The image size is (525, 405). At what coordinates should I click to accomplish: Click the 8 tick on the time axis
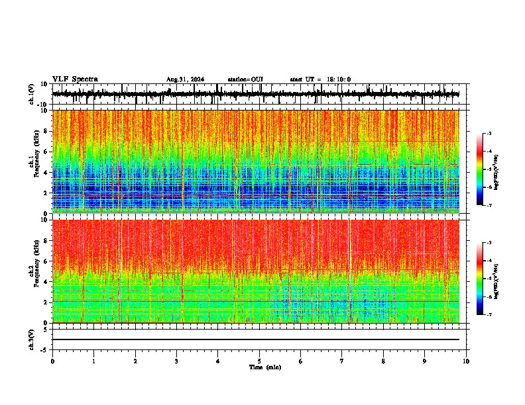pyautogui.click(x=383, y=361)
